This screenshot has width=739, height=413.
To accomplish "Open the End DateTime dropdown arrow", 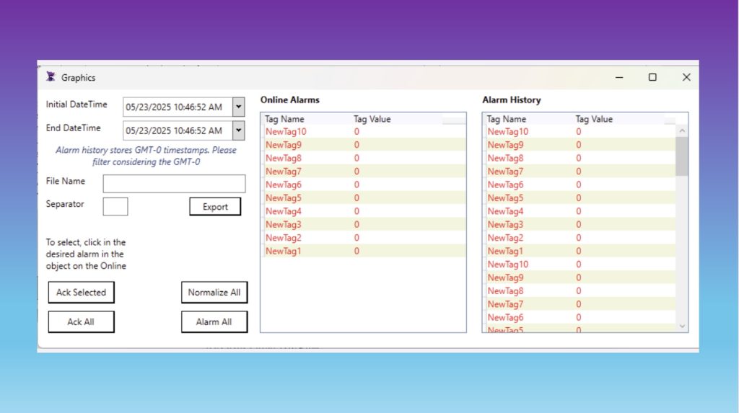I will [x=238, y=130].
